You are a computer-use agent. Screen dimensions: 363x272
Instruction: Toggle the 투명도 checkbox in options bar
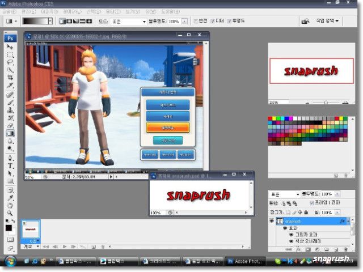[229, 21]
